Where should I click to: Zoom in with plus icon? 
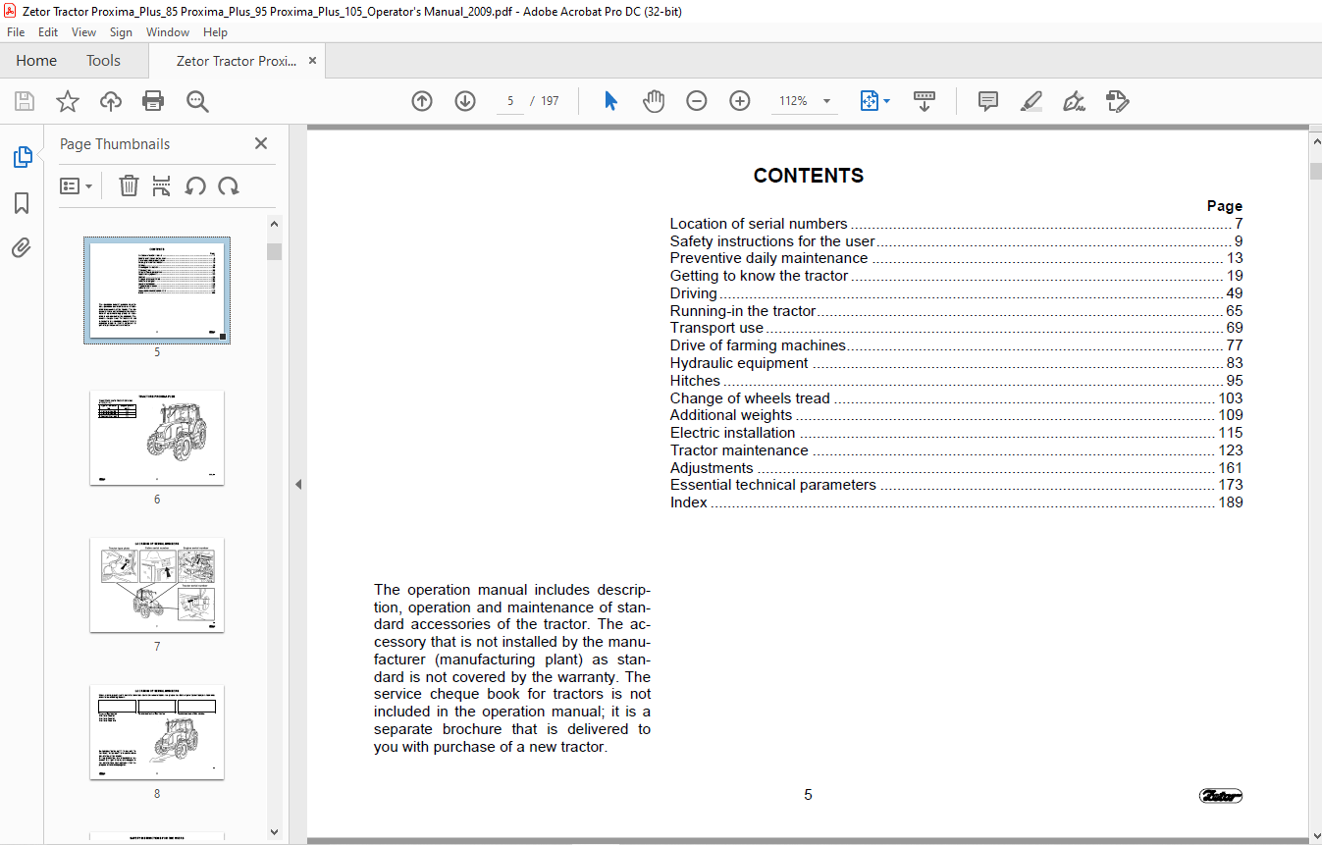coord(740,101)
